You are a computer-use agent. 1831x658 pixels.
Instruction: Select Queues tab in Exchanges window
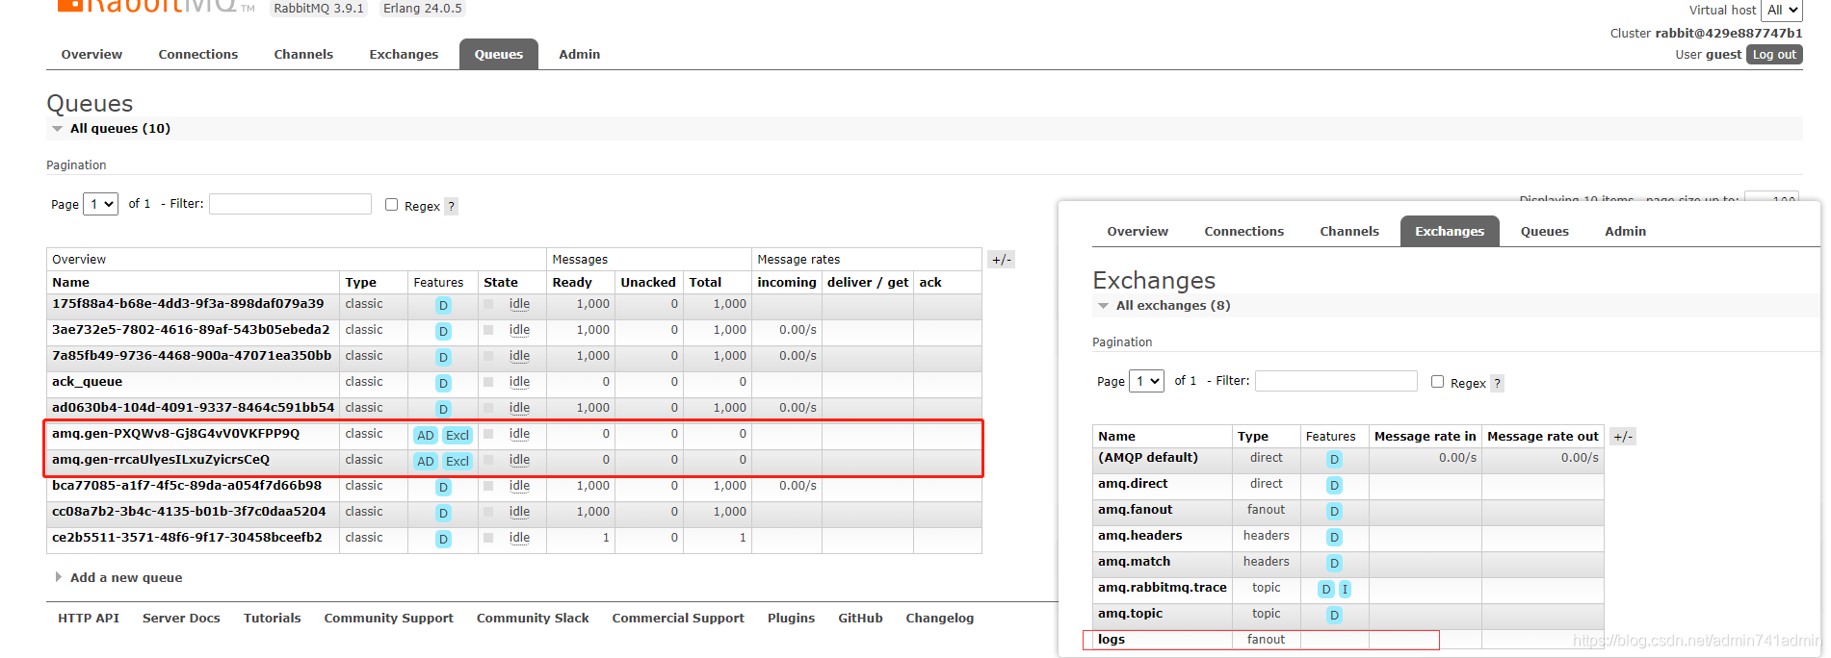click(x=1544, y=232)
